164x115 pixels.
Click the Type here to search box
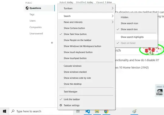click(41, 111)
